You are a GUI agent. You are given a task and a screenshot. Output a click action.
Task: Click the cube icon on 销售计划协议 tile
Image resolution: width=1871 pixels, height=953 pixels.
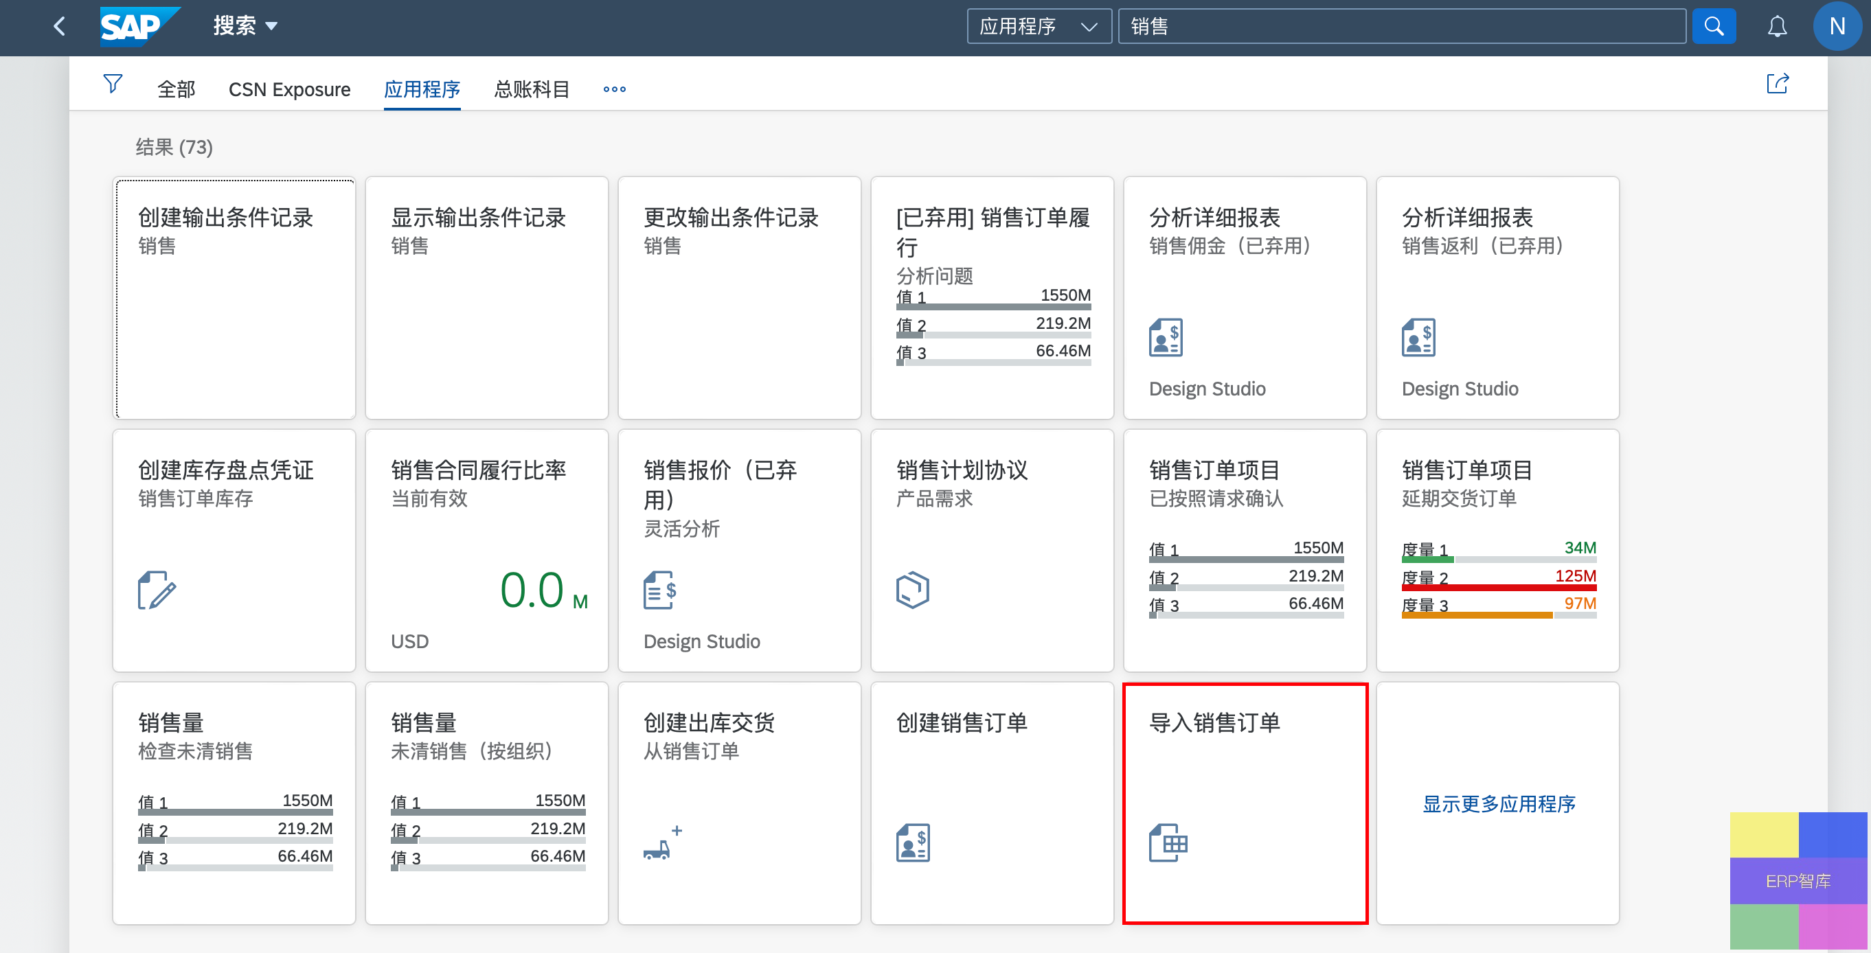coord(912,590)
